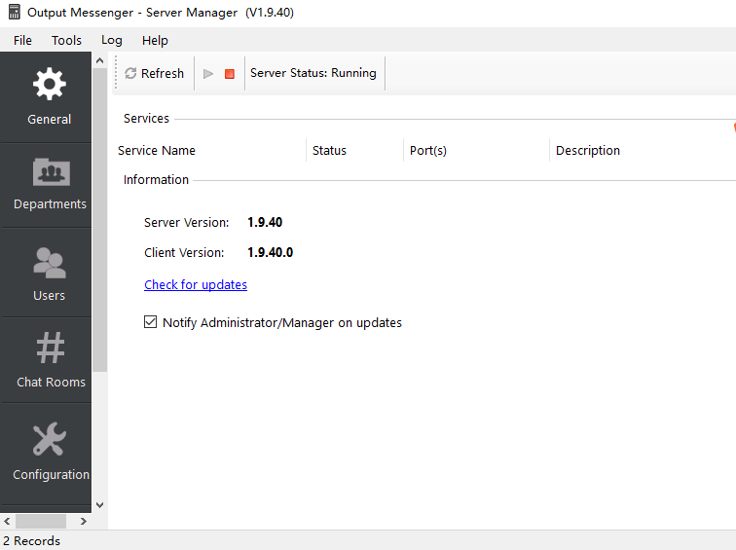The image size is (736, 550).
Task: Click the Description column header
Action: (x=644, y=150)
